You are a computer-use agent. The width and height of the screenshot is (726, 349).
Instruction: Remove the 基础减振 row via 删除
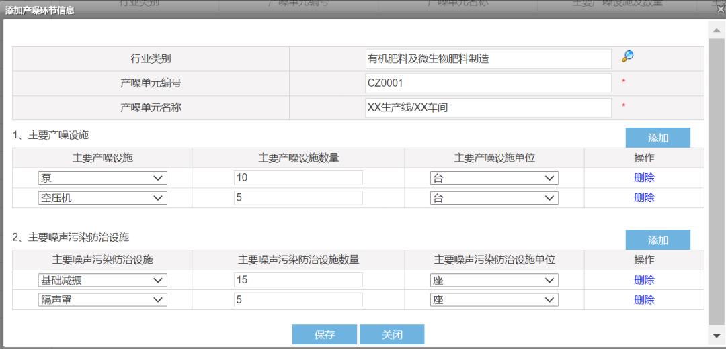pos(644,280)
